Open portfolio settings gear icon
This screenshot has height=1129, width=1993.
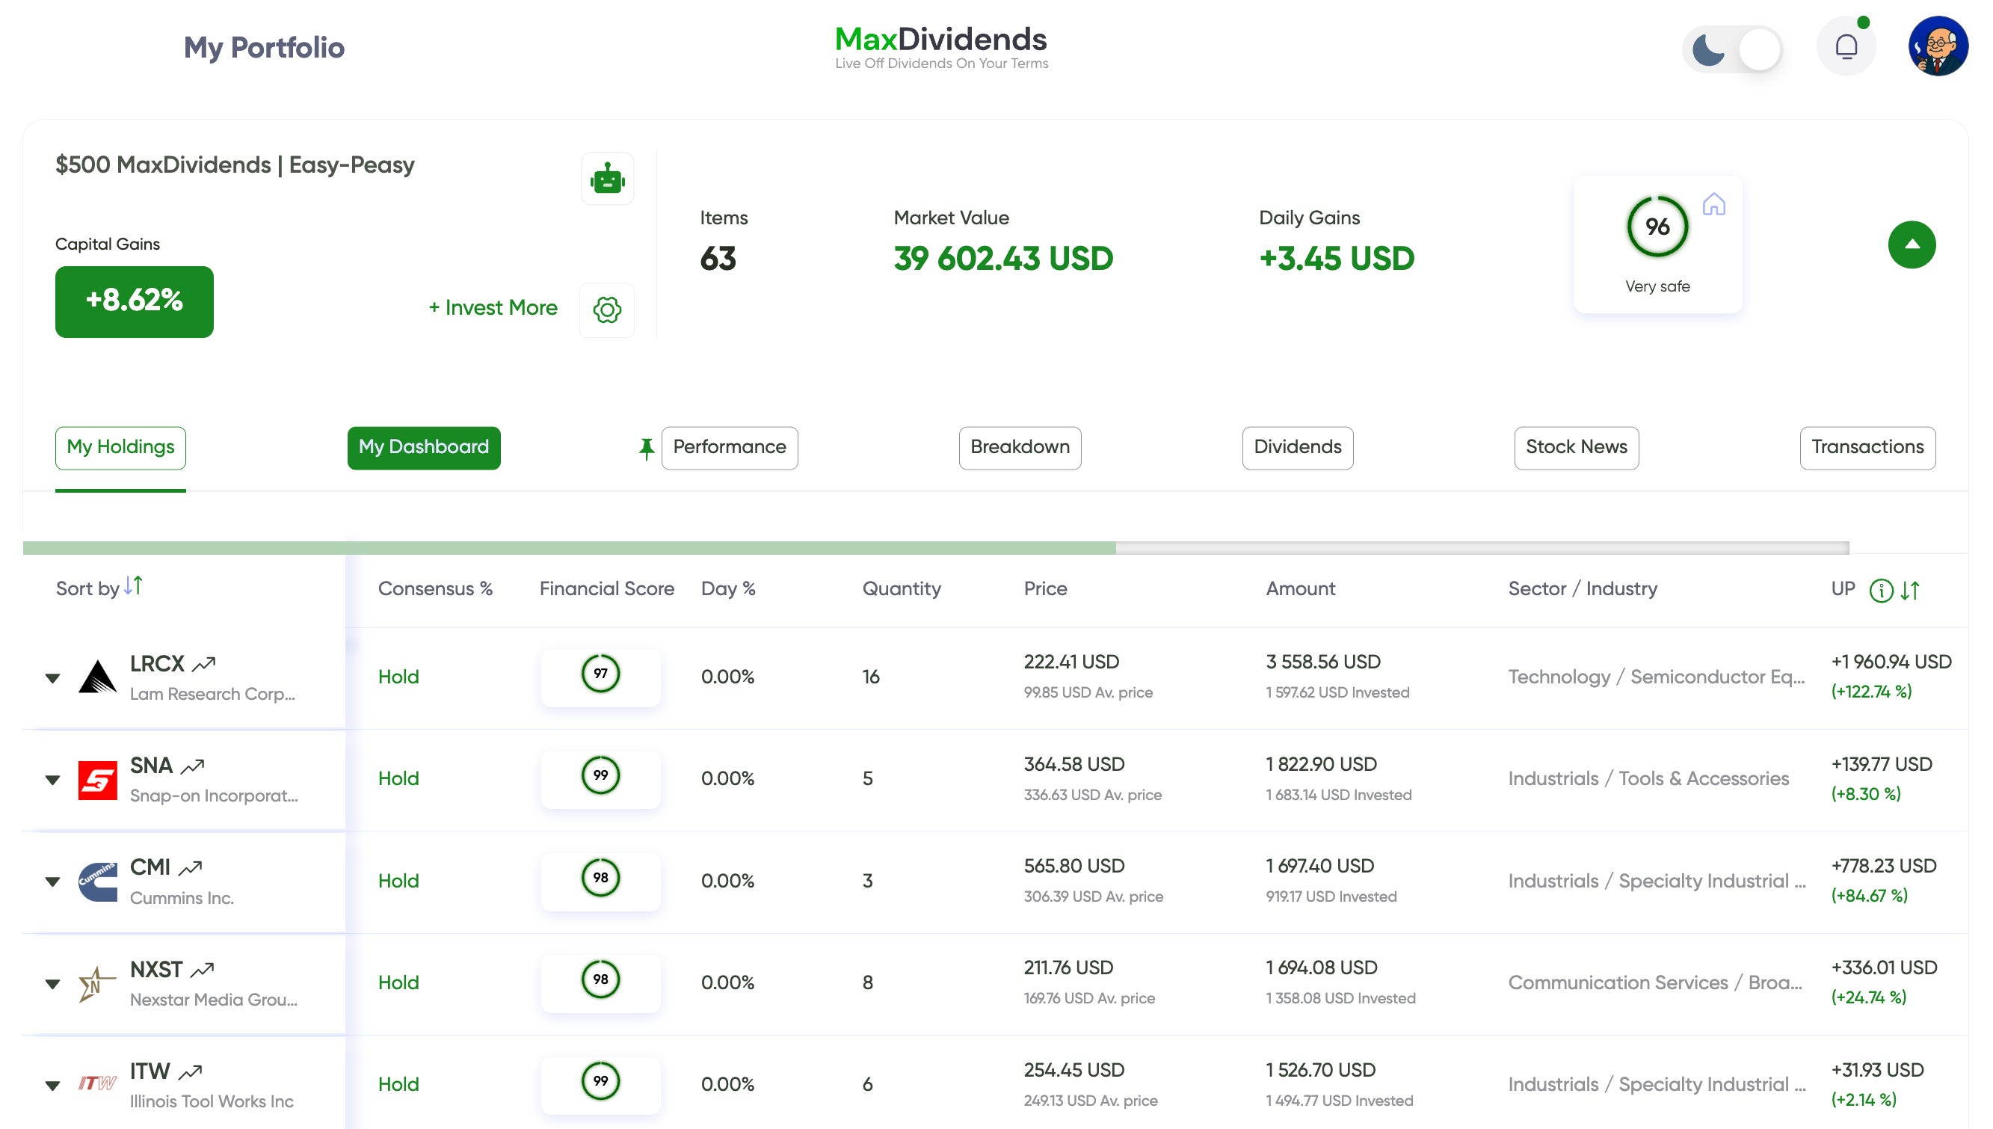pos(607,310)
